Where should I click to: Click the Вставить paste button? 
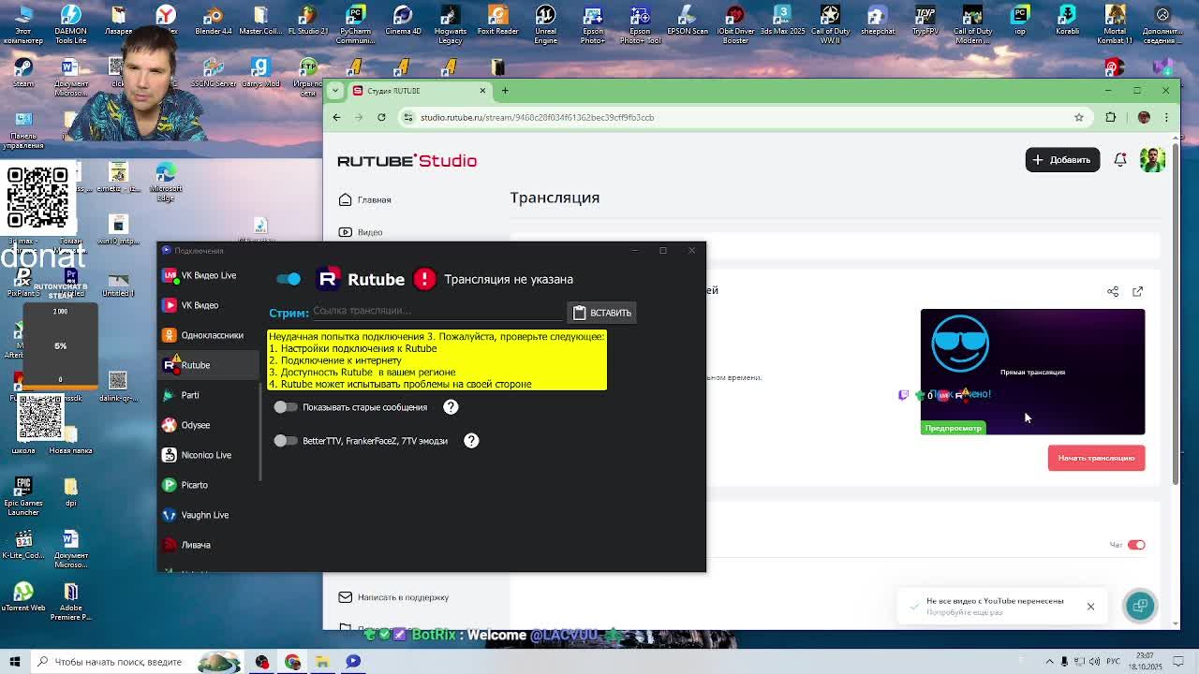(602, 313)
